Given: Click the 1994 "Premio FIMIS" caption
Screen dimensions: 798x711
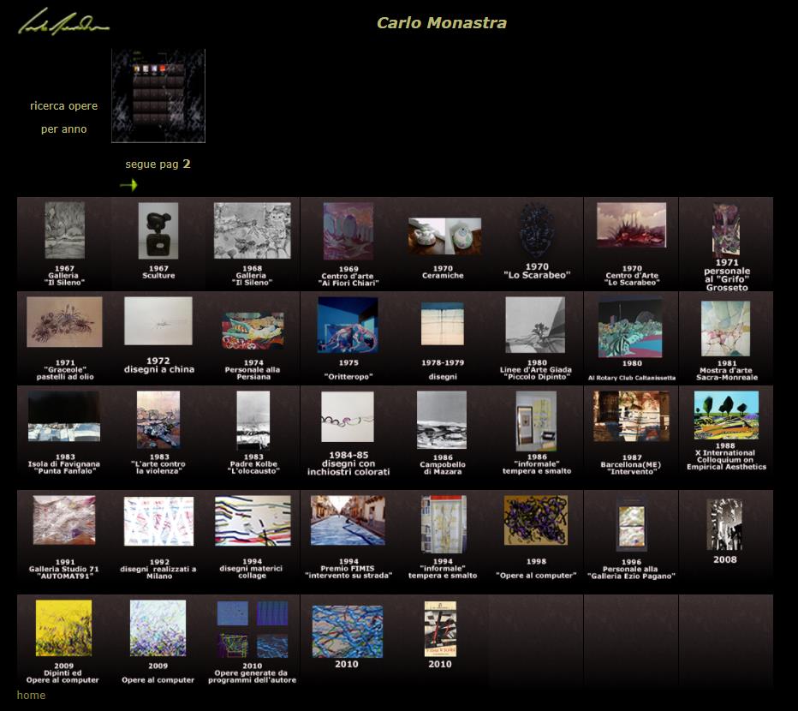Looking at the screenshot, I should point(348,569).
